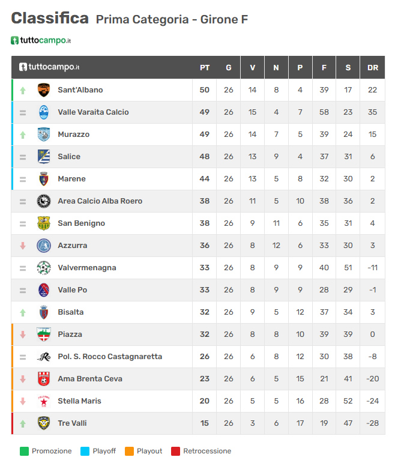Click the Area Calcio Alba Roero logo
395x466 pixels.
[44, 201]
